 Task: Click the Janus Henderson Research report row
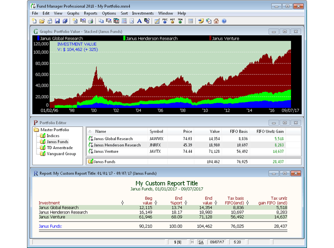pyautogui.click(x=163, y=212)
